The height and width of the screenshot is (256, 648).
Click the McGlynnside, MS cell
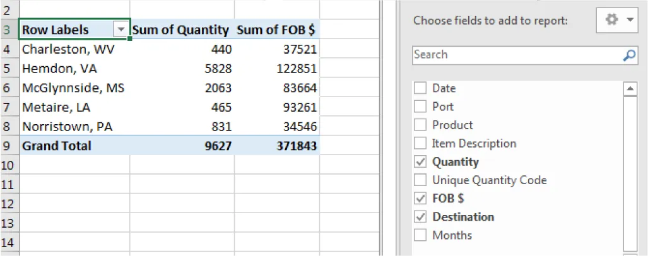(74, 88)
